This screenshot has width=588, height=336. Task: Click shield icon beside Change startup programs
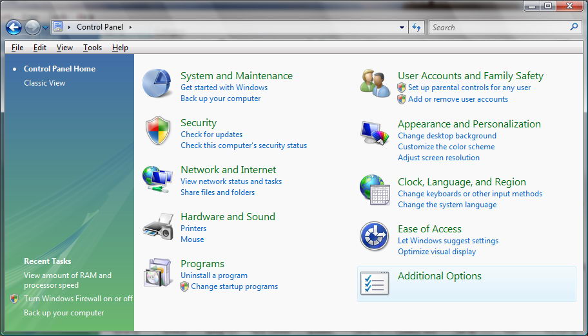coord(184,286)
